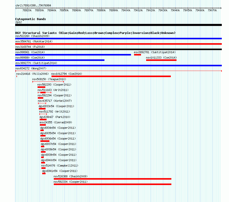The height and width of the screenshot is (202, 229).
Task: Select the red esv3584761 loss bar
Action: tap(118, 44)
